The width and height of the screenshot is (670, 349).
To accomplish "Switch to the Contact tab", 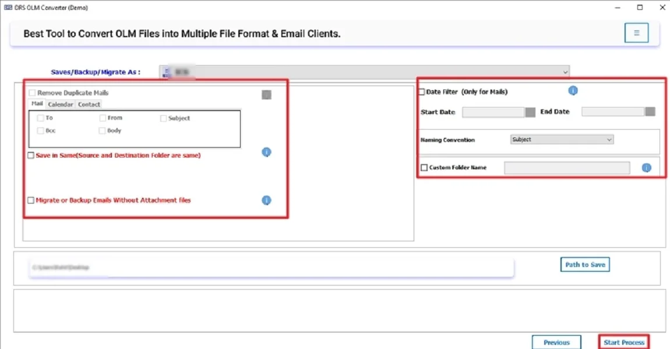I will (x=89, y=104).
